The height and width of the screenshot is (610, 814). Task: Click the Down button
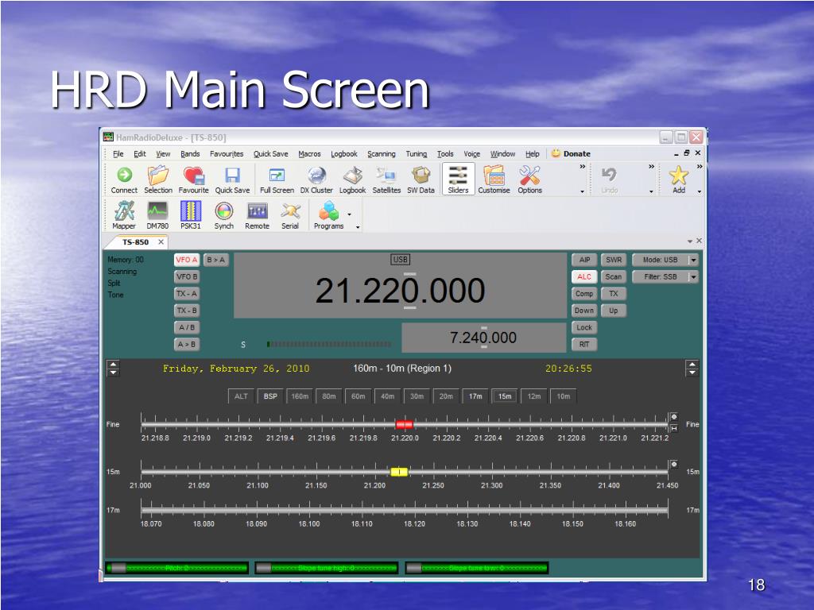584,311
